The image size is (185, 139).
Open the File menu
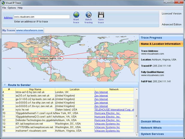[x=4, y=8]
